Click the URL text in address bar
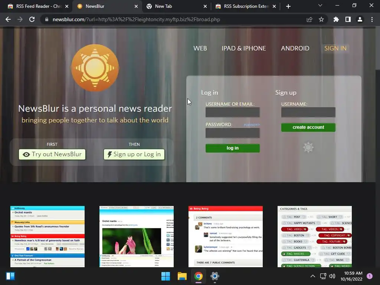The height and width of the screenshot is (285, 380). [x=136, y=19]
